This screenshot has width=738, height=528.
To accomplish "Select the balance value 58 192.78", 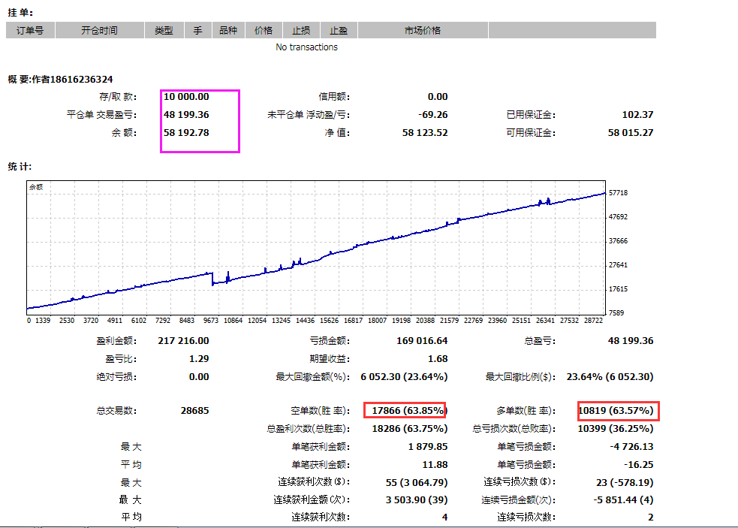I will 186,132.
